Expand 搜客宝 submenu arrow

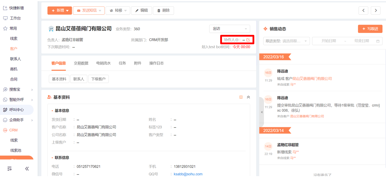click(32, 89)
